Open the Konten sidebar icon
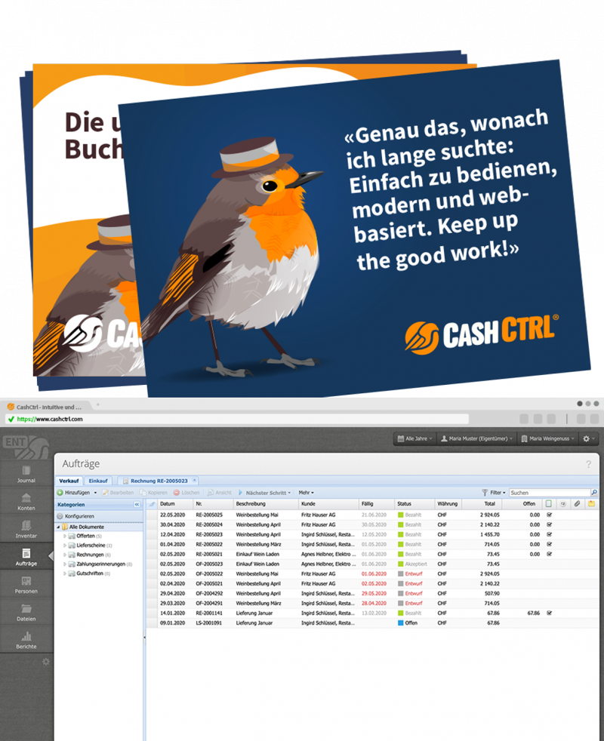Viewport: 604px width, 741px height. coord(26,502)
